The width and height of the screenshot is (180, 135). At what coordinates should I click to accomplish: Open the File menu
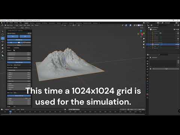click(x=4, y=23)
